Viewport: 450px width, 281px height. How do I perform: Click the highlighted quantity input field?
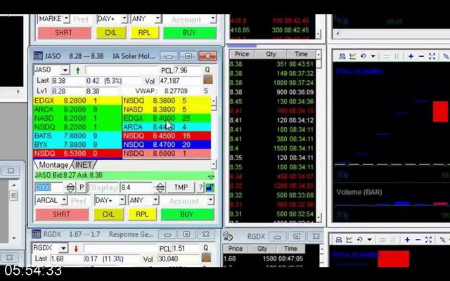[50, 188]
